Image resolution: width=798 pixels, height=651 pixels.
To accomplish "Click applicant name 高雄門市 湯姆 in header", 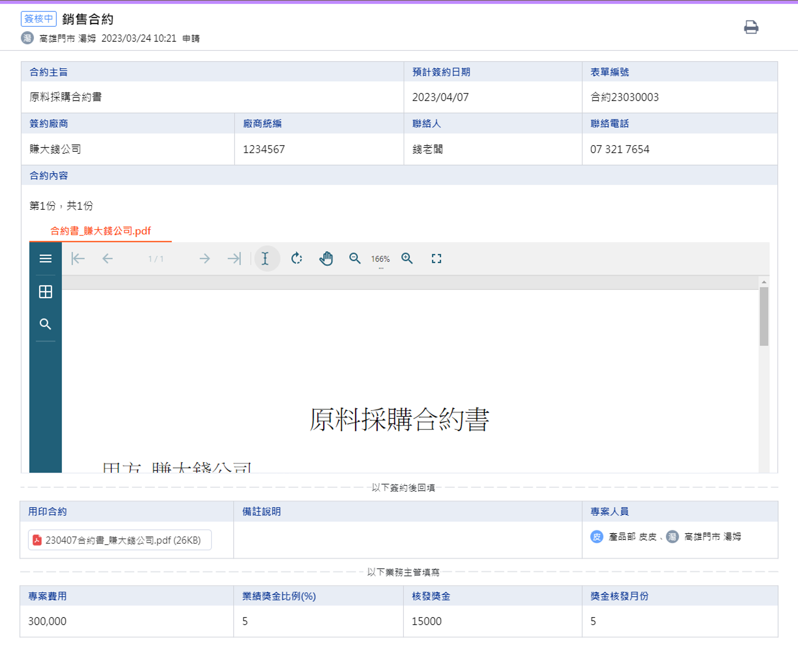I will click(67, 38).
